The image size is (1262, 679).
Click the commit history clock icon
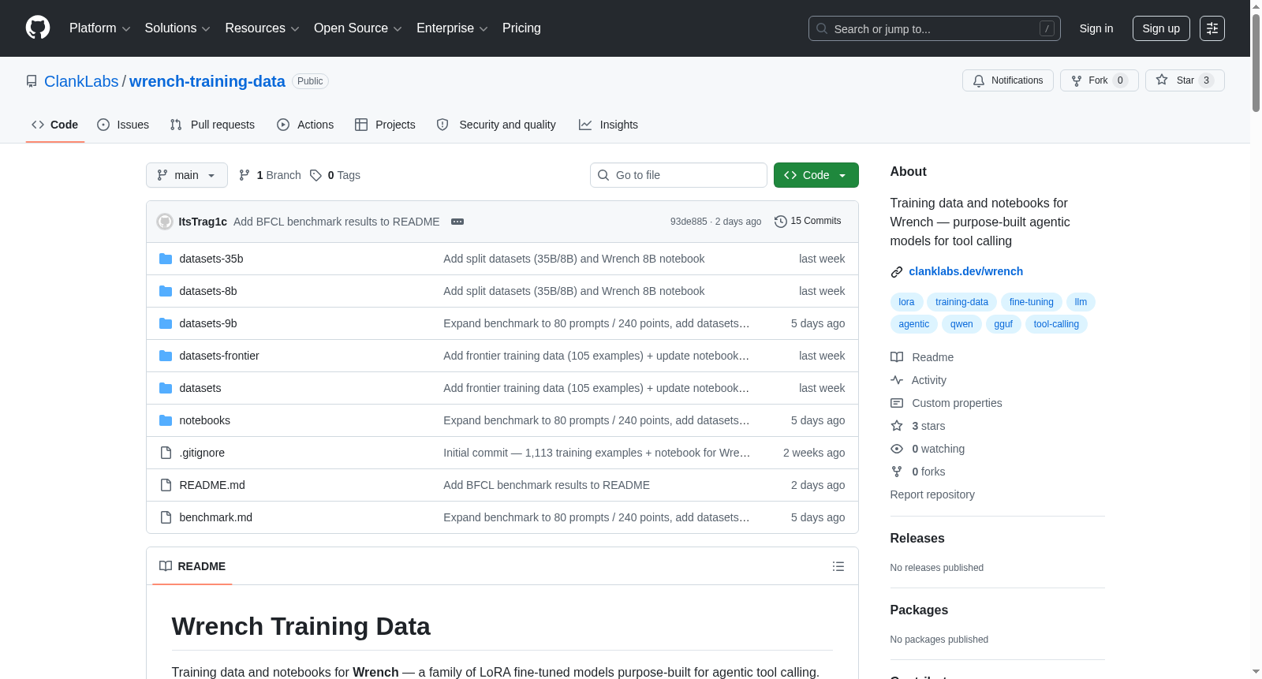point(781,222)
